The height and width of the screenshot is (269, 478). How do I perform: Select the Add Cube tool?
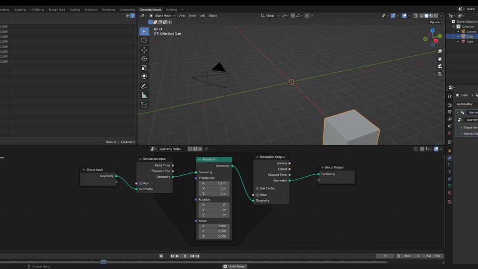[x=144, y=105]
